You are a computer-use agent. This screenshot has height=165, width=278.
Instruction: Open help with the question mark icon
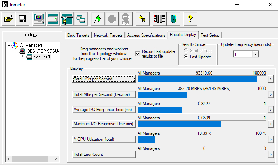tap(190, 18)
